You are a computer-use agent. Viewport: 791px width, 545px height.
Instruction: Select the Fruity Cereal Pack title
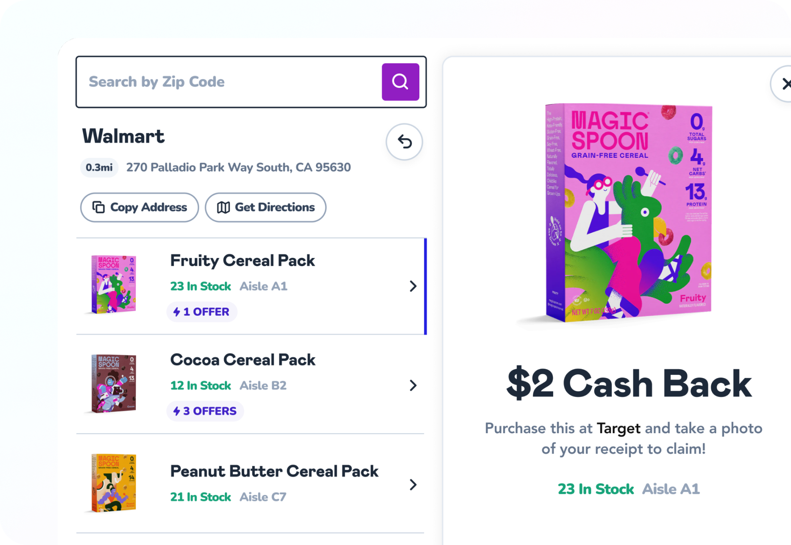tap(243, 260)
